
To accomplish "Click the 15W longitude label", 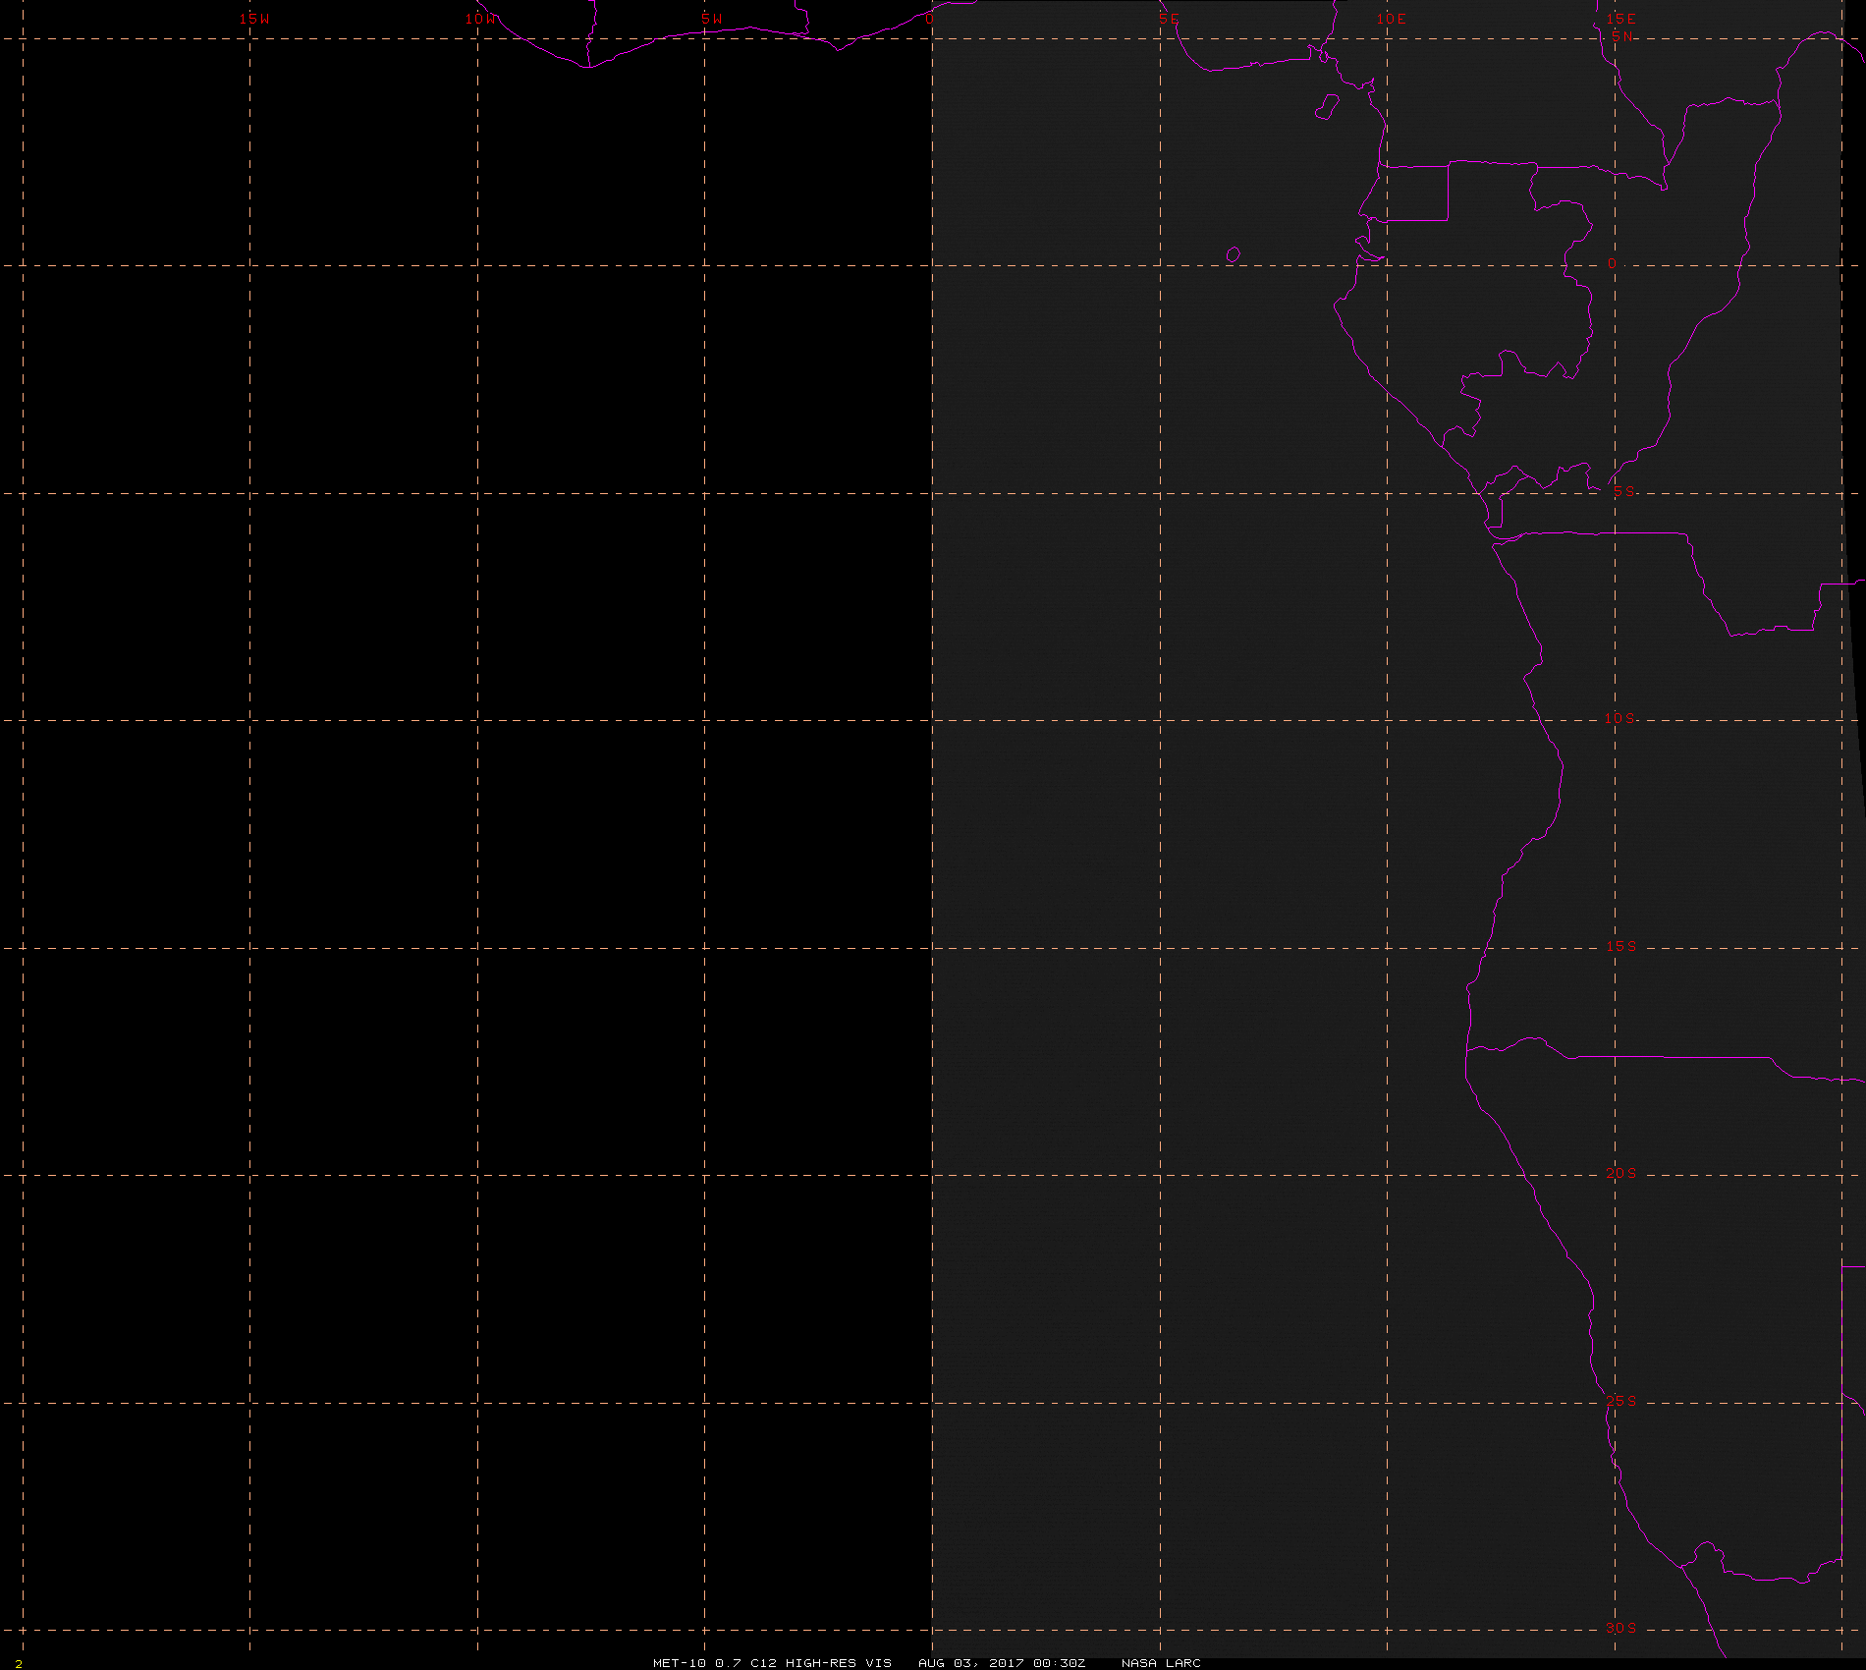I will pyautogui.click(x=254, y=19).
